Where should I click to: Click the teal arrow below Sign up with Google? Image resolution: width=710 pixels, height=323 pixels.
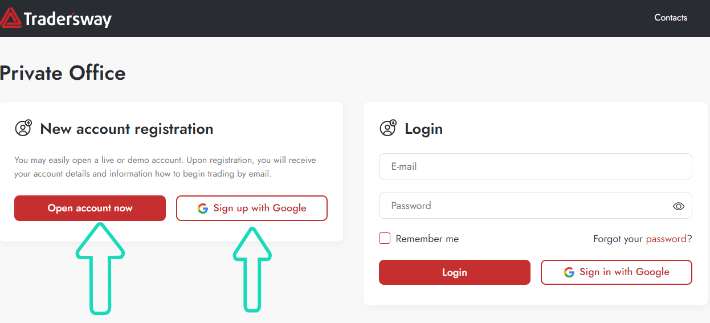252,269
